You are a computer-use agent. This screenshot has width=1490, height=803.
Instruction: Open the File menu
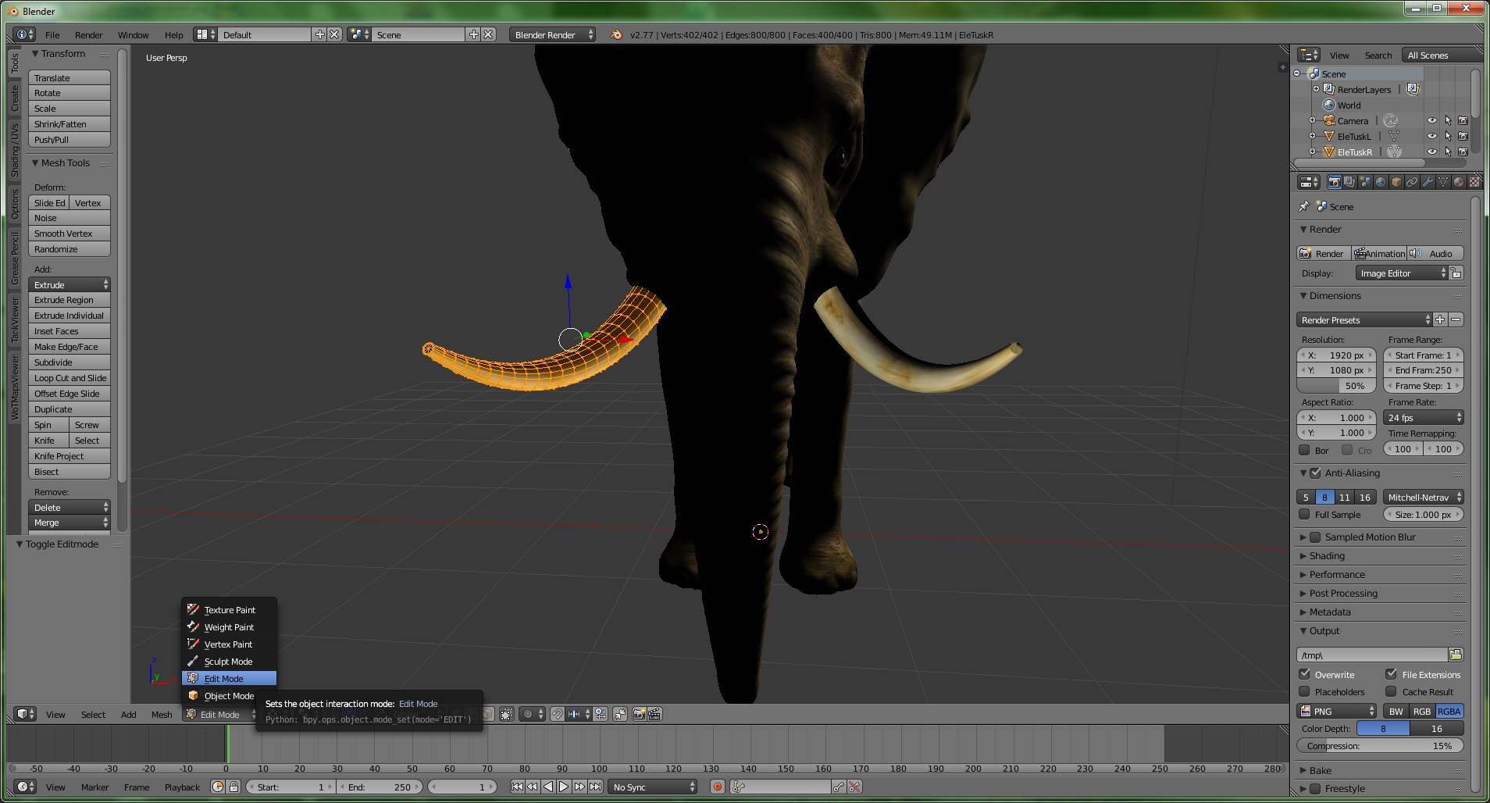pyautogui.click(x=52, y=34)
